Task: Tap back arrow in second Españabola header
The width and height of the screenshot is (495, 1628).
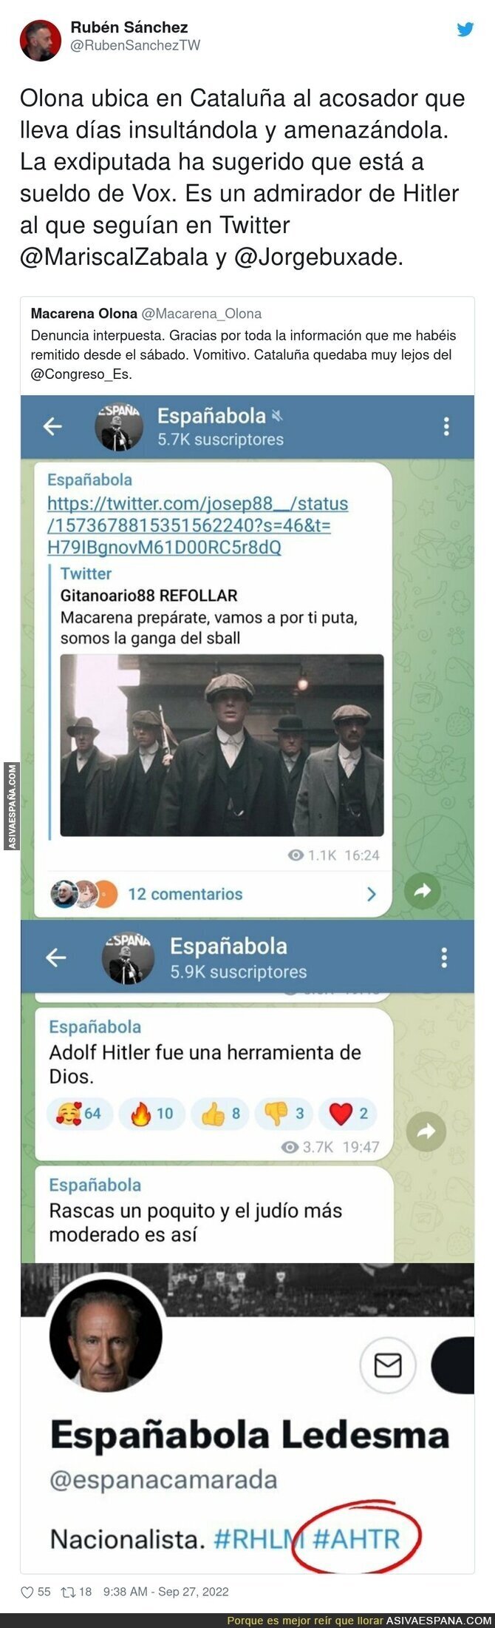Action: pyautogui.click(x=56, y=958)
